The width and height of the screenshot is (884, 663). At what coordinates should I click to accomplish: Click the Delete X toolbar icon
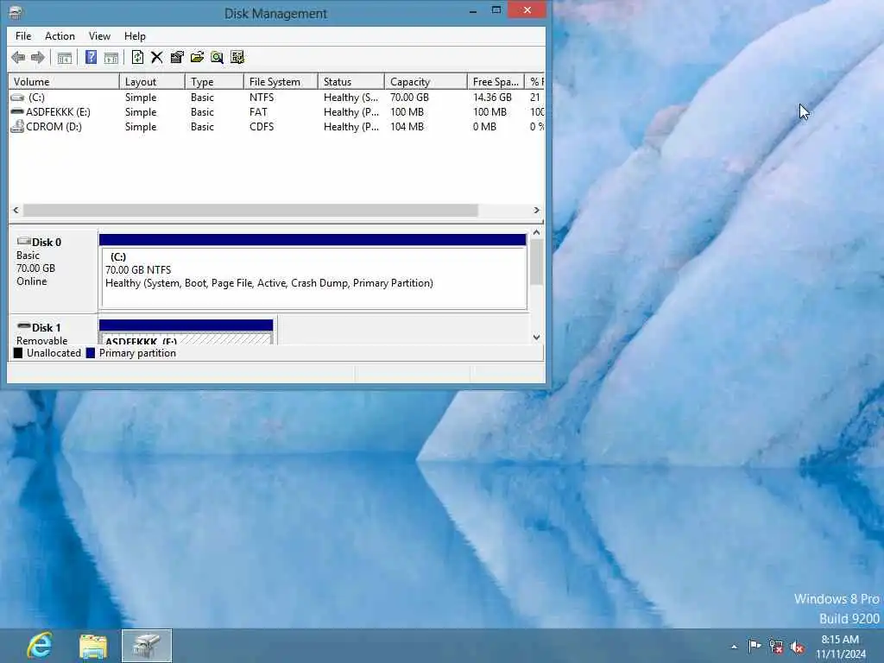[157, 57]
